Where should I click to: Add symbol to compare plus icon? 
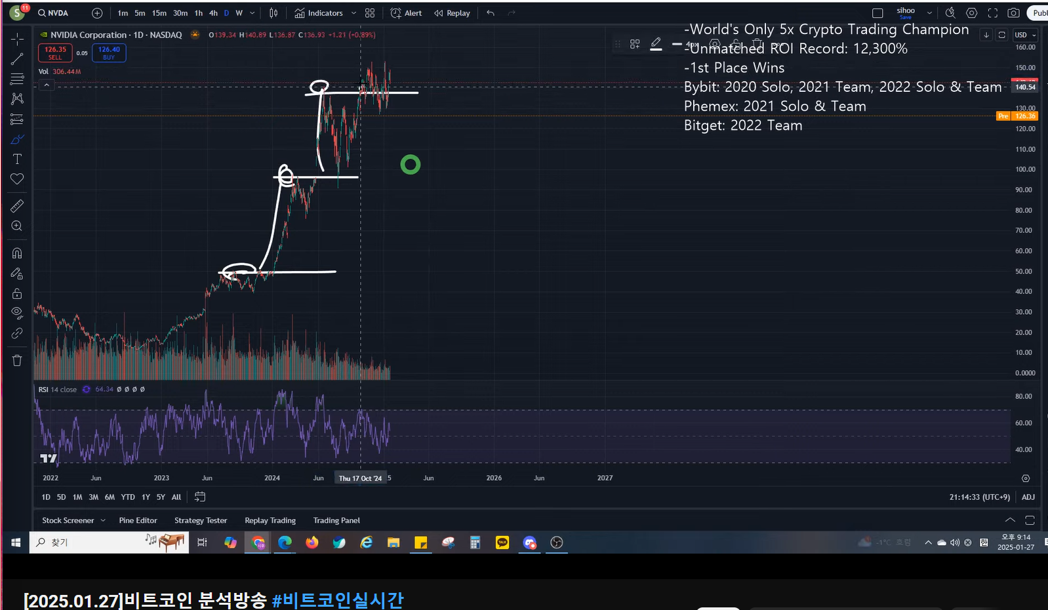pos(97,13)
